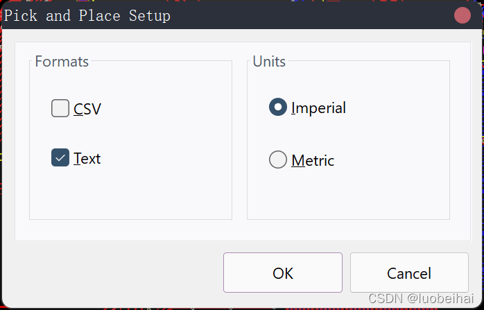484x310 pixels.
Task: Click the Formats group heading
Action: coord(62,61)
